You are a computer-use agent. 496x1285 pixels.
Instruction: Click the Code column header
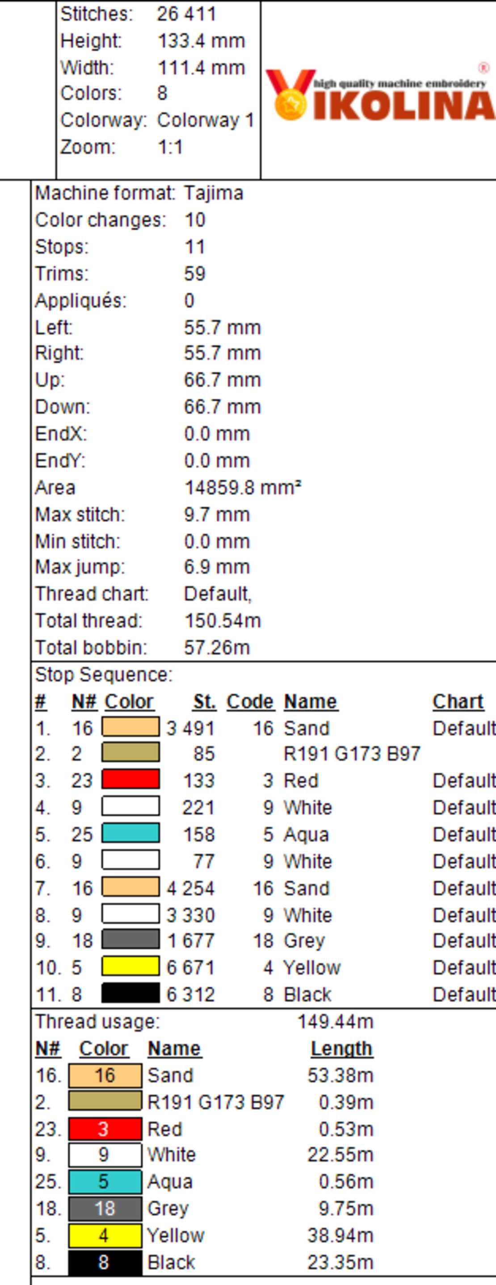coord(250,701)
